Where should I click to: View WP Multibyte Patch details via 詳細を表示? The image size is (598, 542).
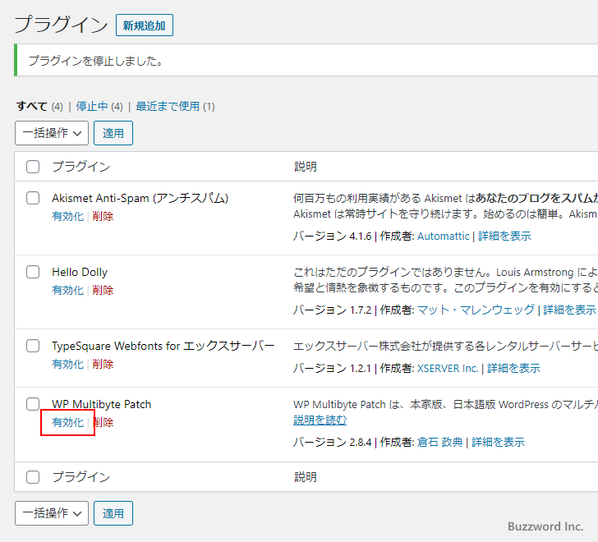(498, 443)
